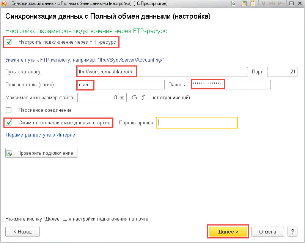Click the M+ memory add button
Image resolution: width=305 pixels, height=243 pixels.
pyautogui.click(x=272, y=3)
